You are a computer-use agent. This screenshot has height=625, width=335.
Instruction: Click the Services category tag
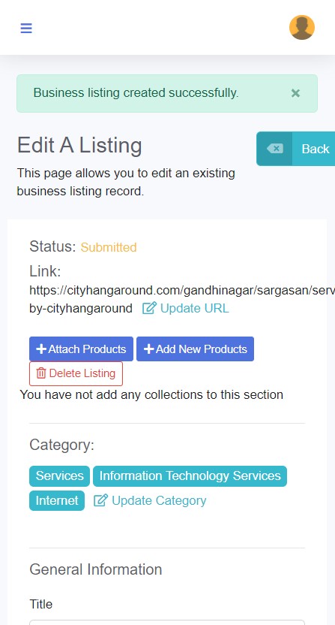tap(60, 476)
